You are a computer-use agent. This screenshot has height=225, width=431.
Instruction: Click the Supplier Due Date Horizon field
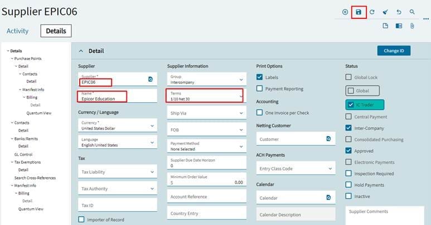[207, 163]
